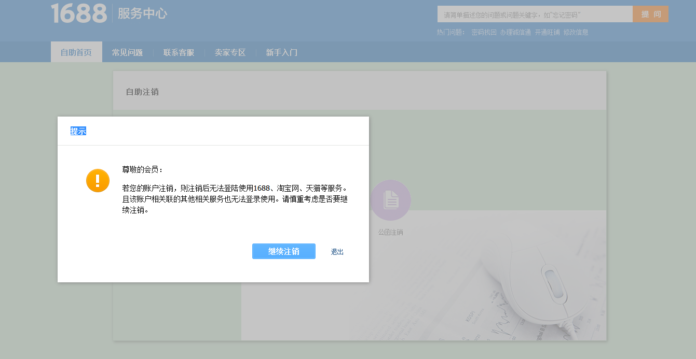
Task: Open the 密码找回 hot question link
Action: (484, 32)
